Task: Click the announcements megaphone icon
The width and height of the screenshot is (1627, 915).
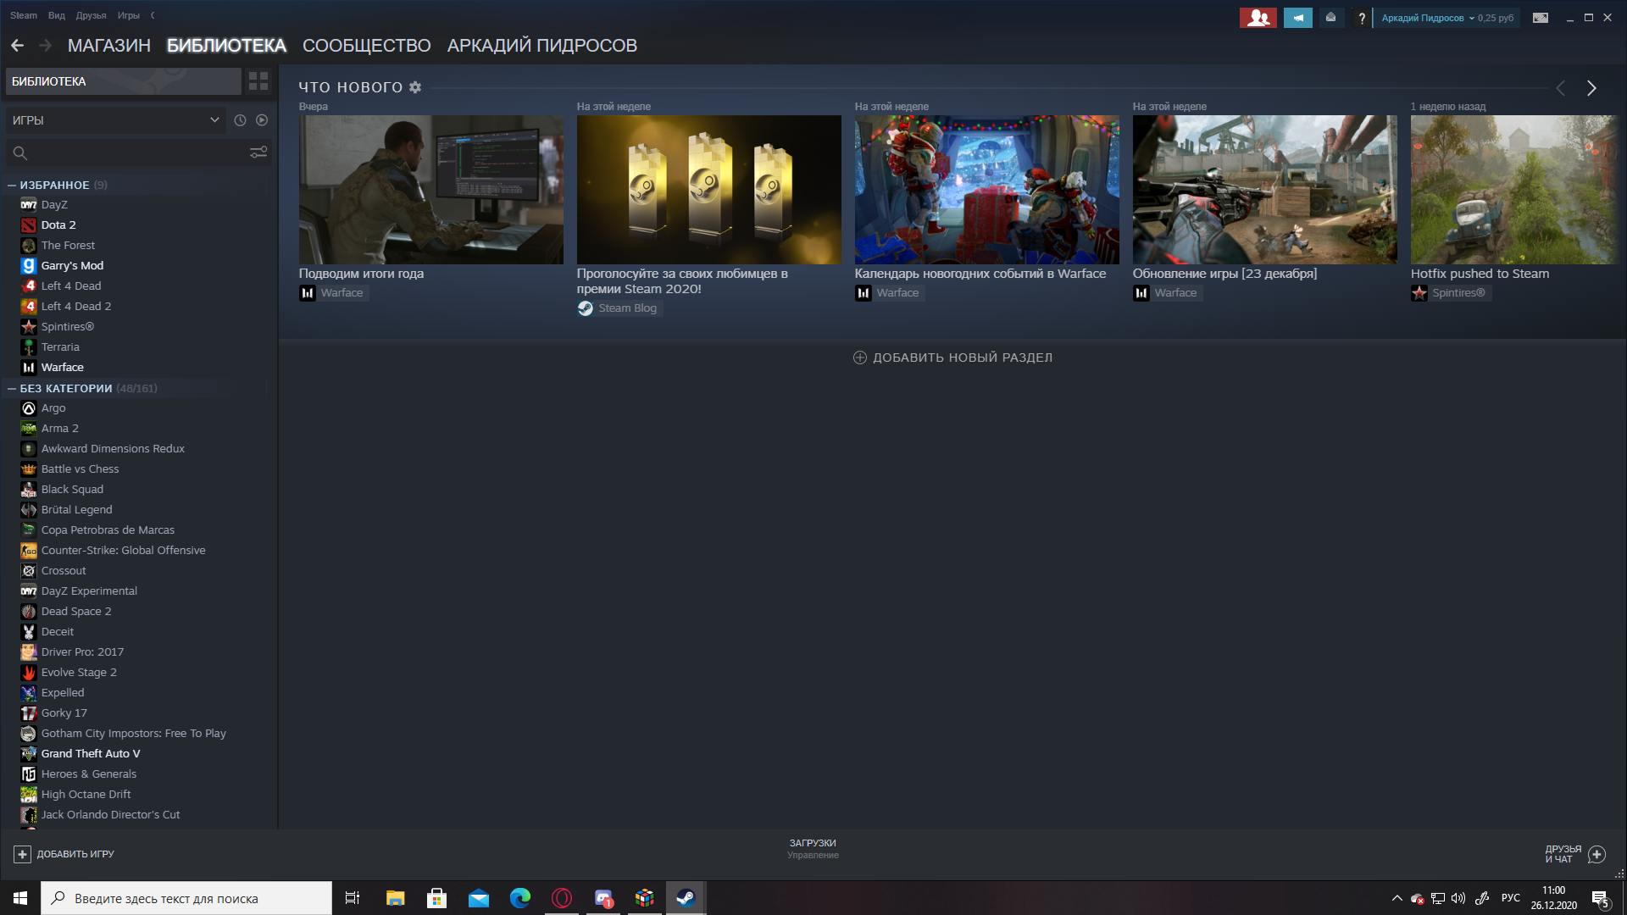Action: point(1297,18)
